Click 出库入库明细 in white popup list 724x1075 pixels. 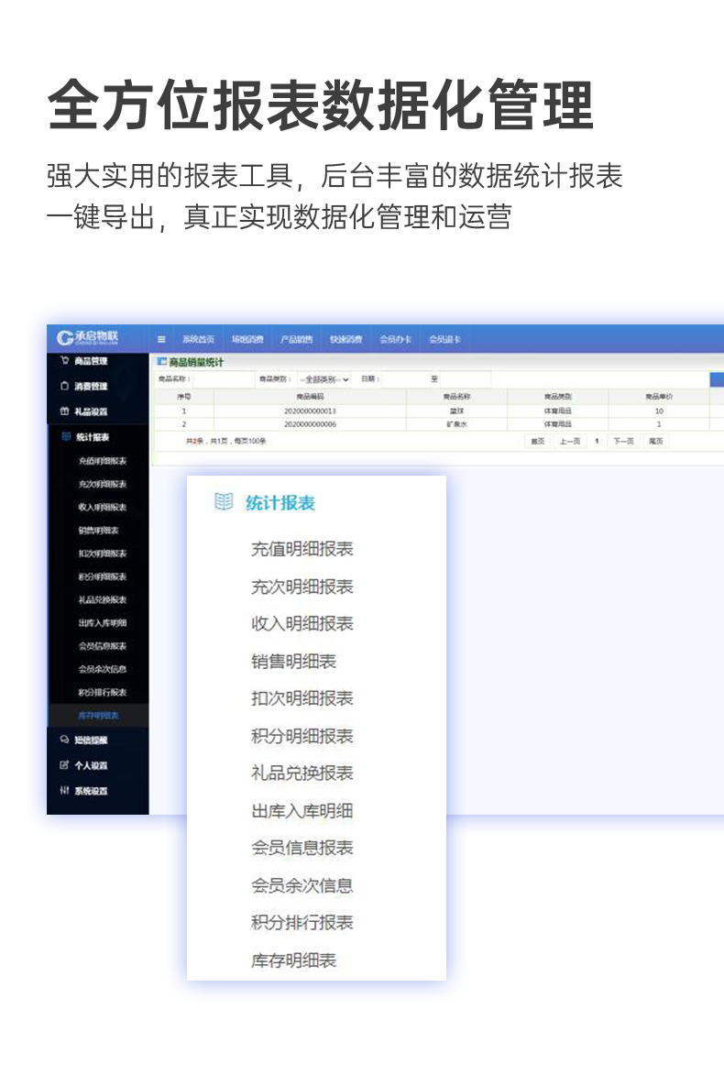[302, 811]
